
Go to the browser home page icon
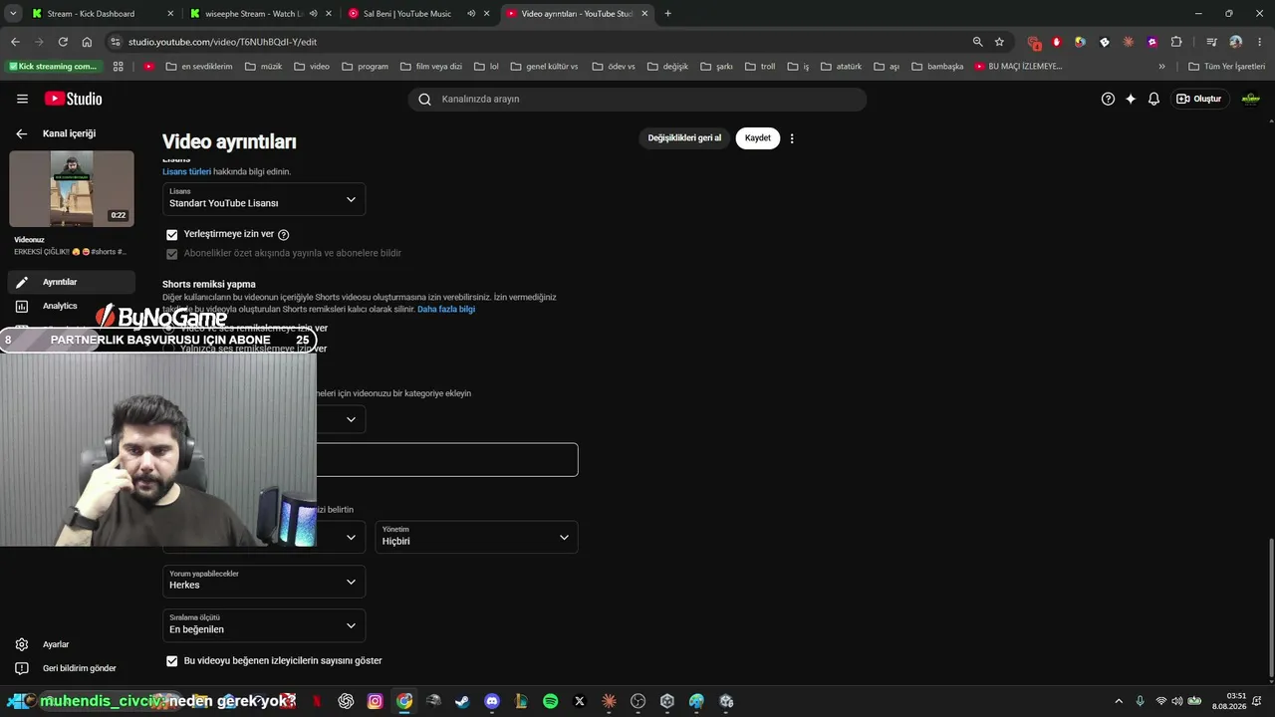pos(87,42)
